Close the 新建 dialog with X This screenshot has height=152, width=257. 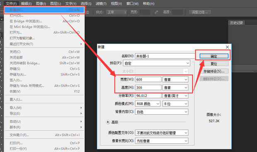click(227, 47)
